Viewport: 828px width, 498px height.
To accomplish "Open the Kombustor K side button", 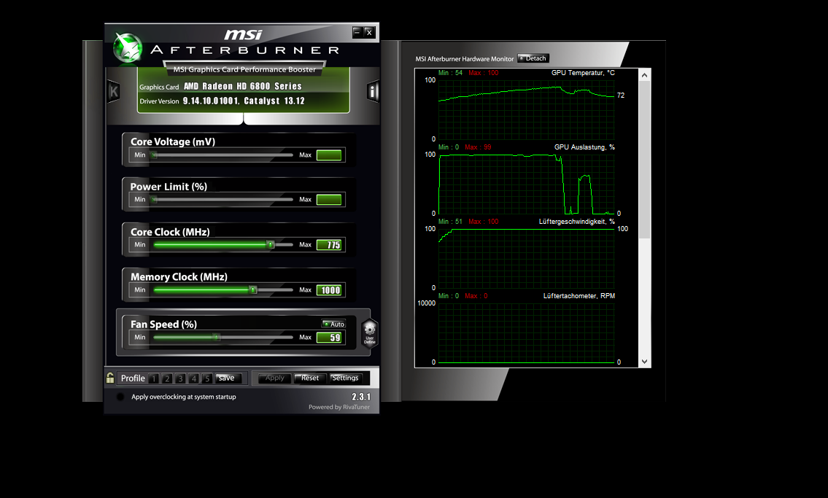I will (x=114, y=92).
